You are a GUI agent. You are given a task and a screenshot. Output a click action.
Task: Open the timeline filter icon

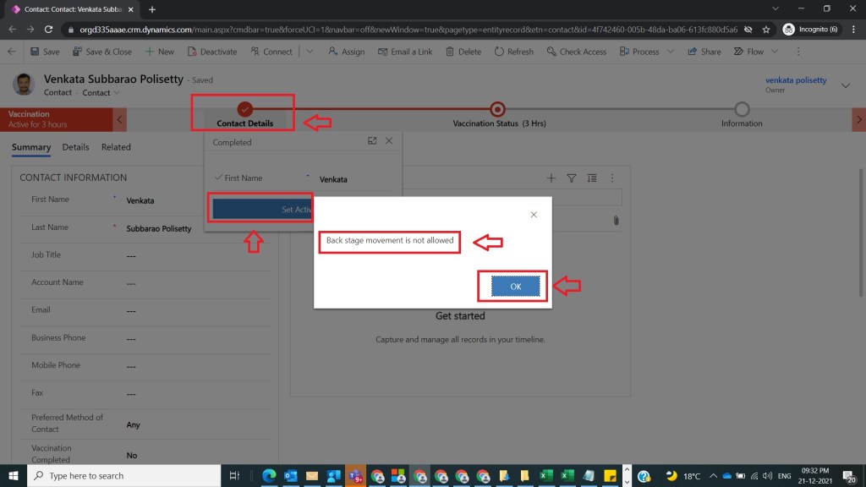point(572,178)
